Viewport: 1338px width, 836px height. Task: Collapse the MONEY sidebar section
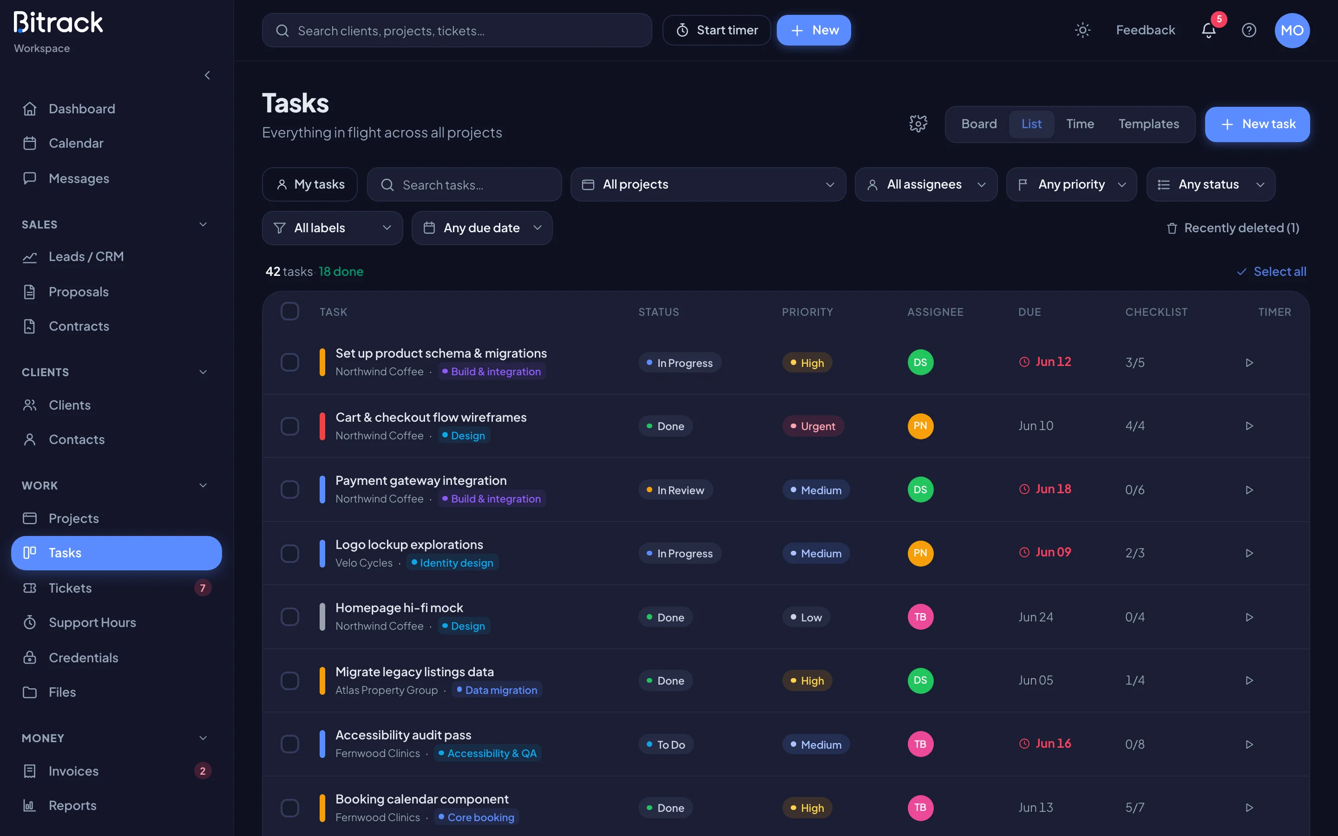(203, 738)
